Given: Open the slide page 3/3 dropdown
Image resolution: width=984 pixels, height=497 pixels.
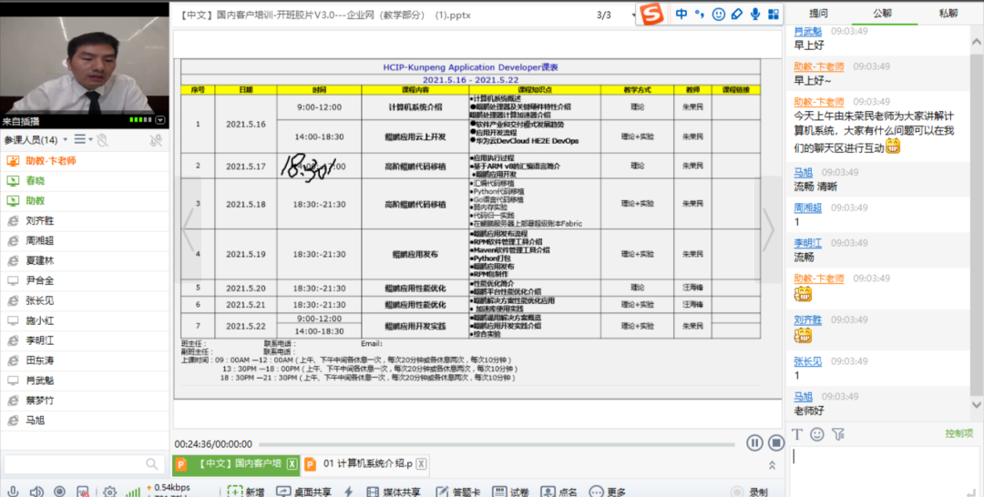Looking at the screenshot, I should 633,15.
